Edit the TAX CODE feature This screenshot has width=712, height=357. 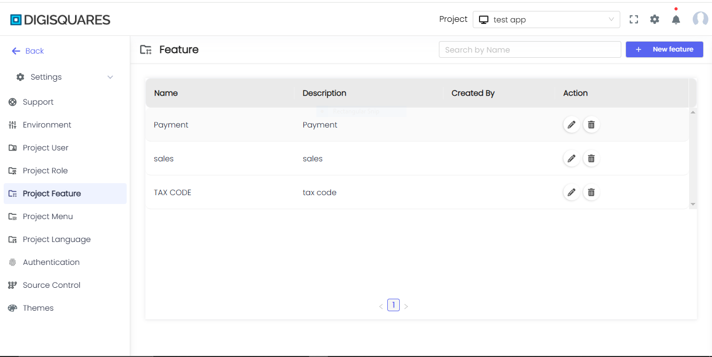click(x=571, y=193)
